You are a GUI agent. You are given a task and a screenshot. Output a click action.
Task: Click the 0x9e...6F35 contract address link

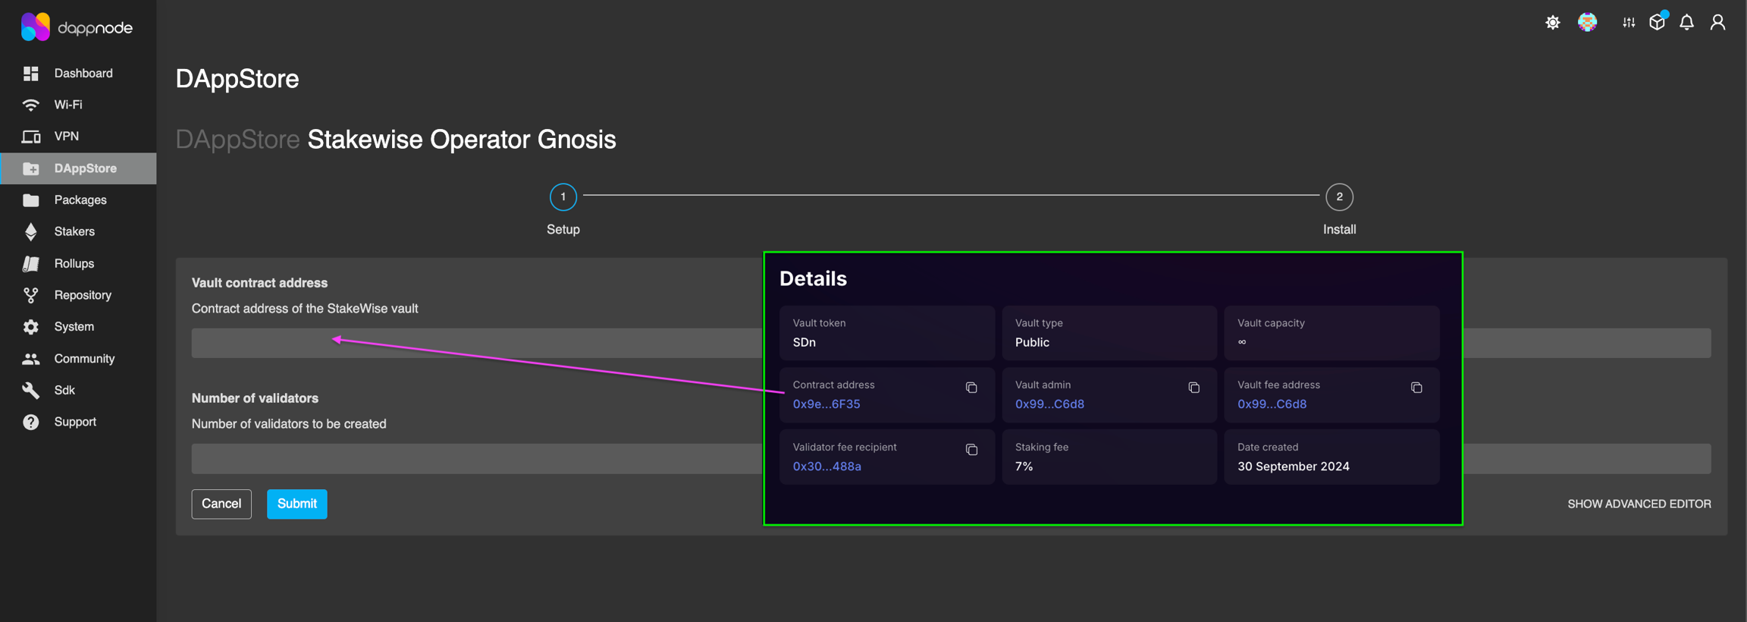pos(826,404)
